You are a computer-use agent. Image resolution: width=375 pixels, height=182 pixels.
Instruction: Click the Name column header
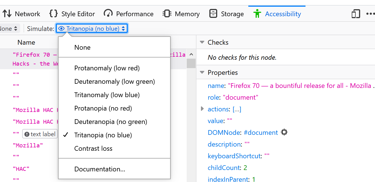coord(26,42)
